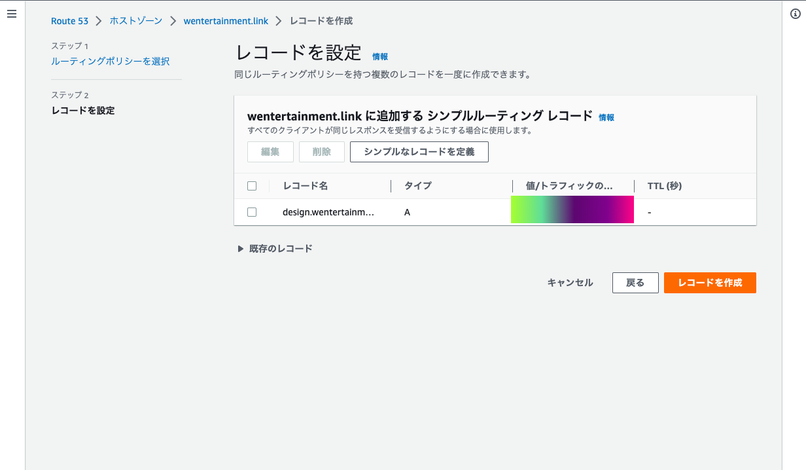The image size is (806, 470).
Task: Expand the 既存のレコード triangle
Action: (241, 249)
